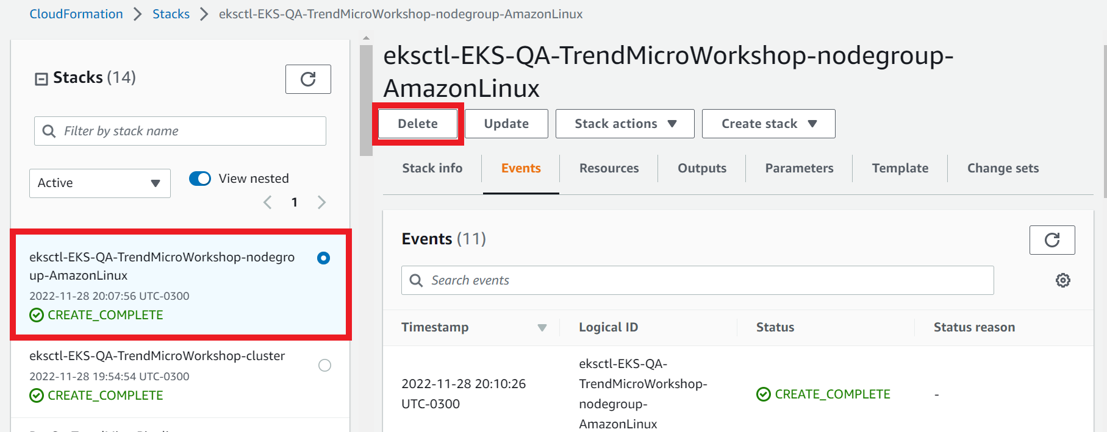Select the eksctl-EKS-QA-TrendMicroWorkshop-cluster stack name
The width and height of the screenshot is (1107, 432).
pos(157,356)
